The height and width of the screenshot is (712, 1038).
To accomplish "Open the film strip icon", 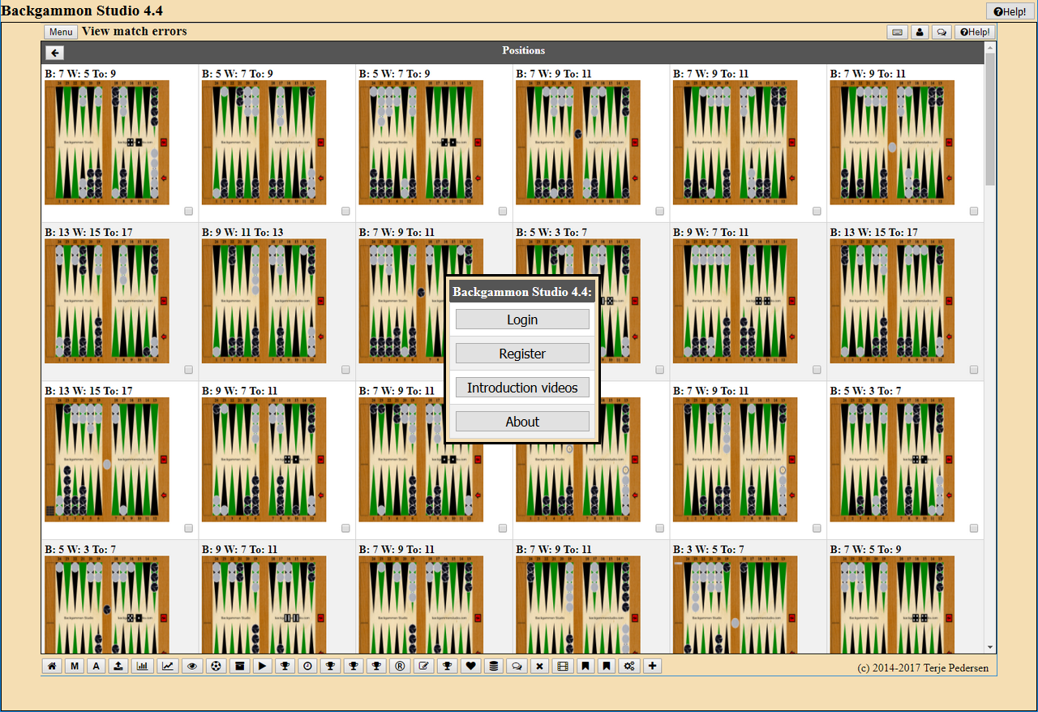I will click(563, 666).
